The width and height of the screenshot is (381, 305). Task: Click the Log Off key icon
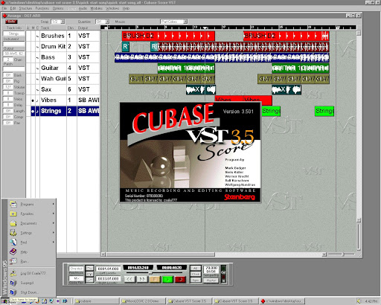pos(13,273)
